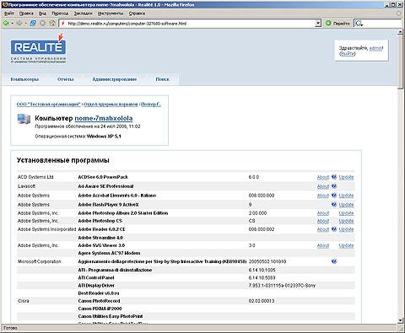Click the info icon on Adobe Reader 6.0.2 CE row
The width and height of the screenshot is (405, 333).
pos(334,229)
